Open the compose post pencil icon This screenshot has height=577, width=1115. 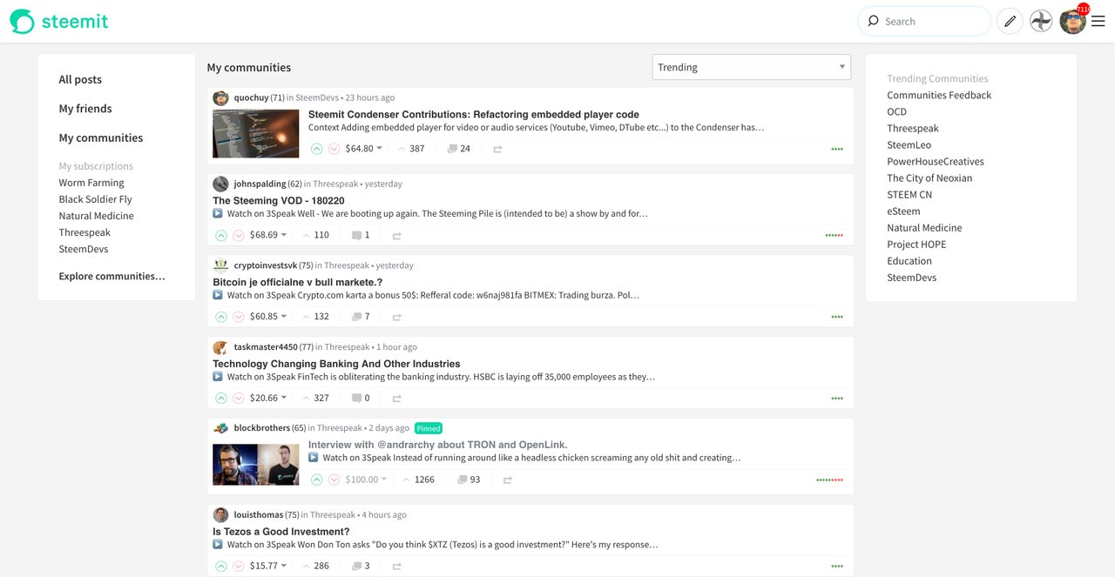1010,21
